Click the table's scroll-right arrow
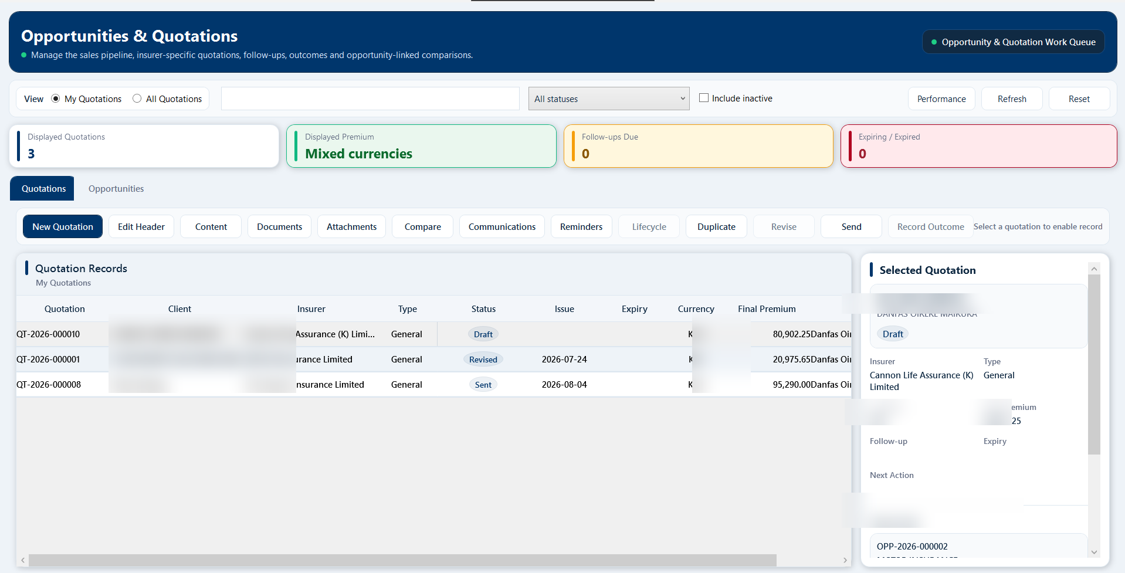 tap(845, 560)
